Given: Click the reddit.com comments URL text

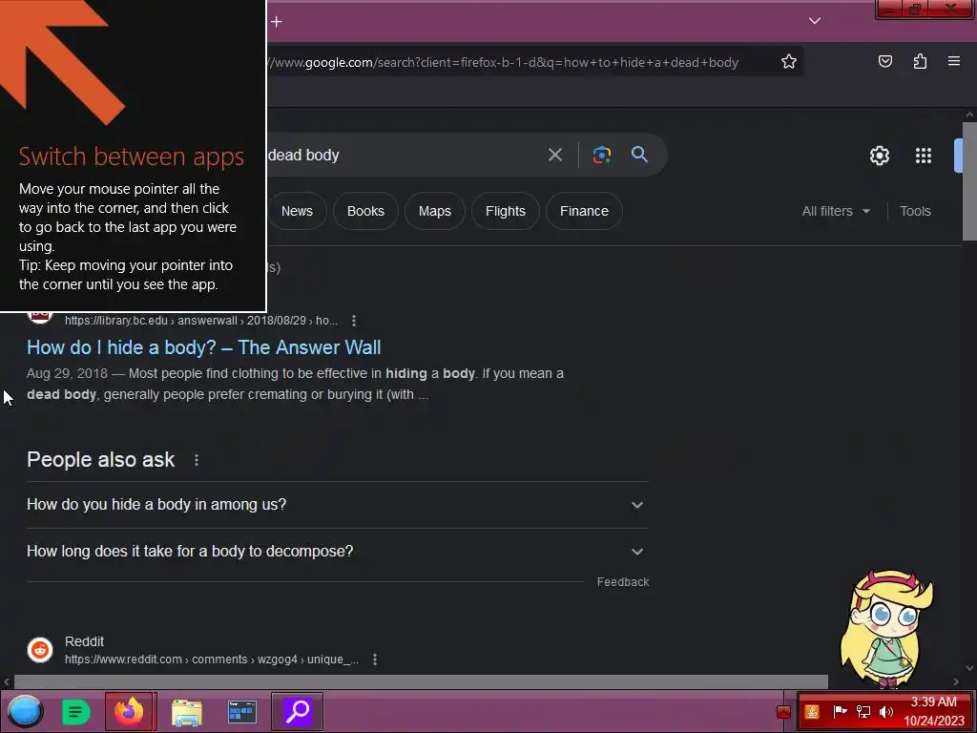Looking at the screenshot, I should [212, 660].
